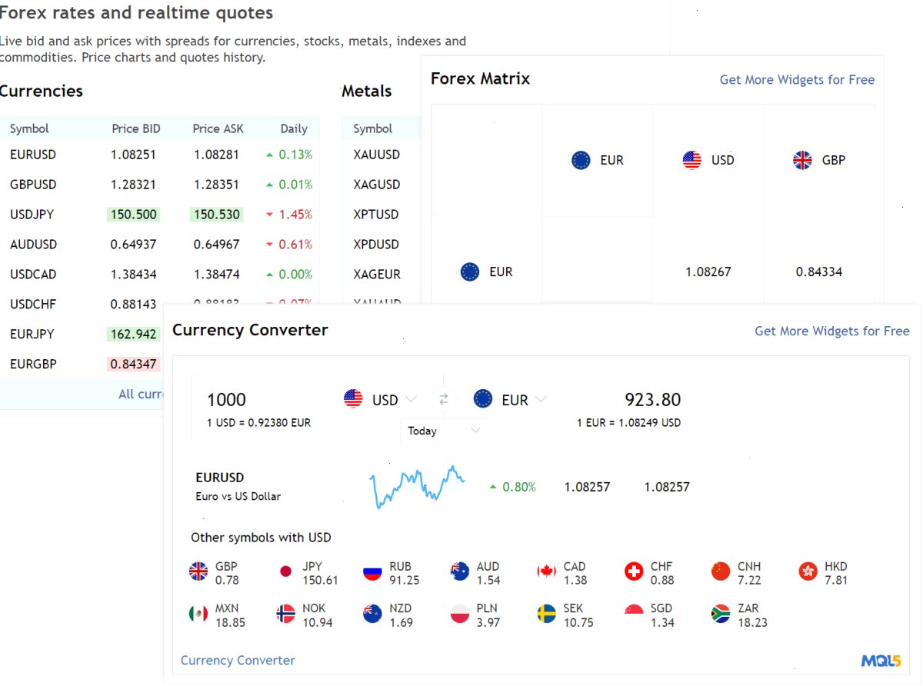The width and height of the screenshot is (923, 686).
Task: Click Get More Widgets link in Forex Matrix
Action: click(797, 80)
